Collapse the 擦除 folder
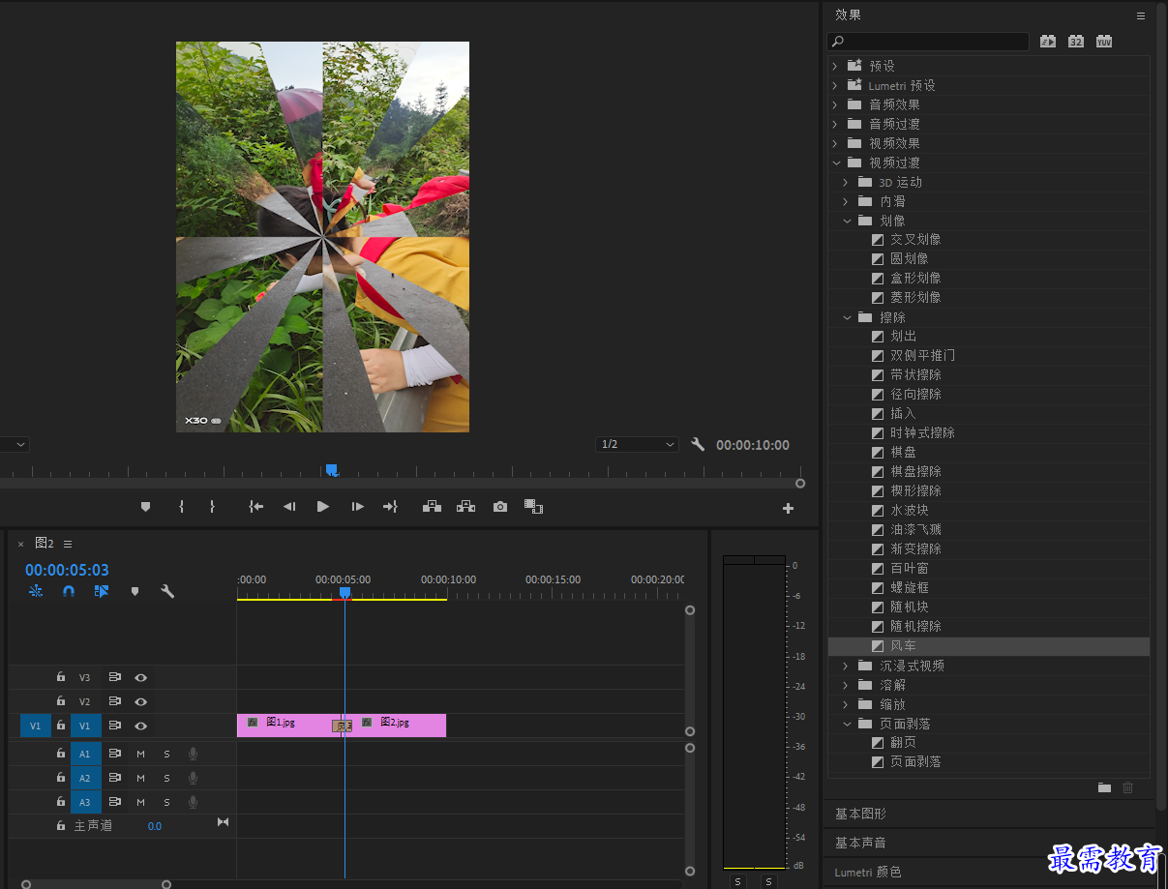1168x889 pixels. [x=846, y=317]
